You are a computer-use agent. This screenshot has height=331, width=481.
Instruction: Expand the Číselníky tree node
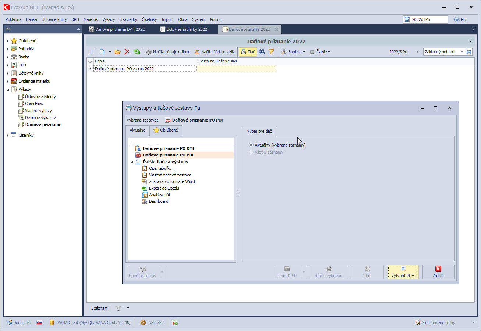tap(8, 136)
